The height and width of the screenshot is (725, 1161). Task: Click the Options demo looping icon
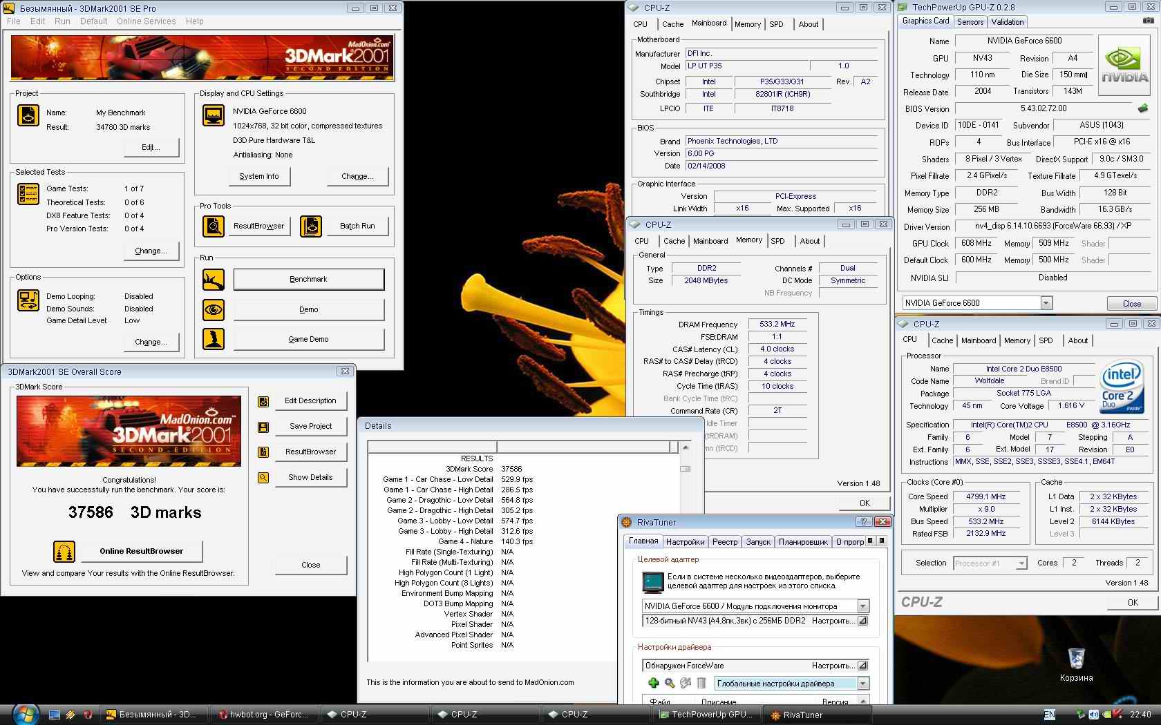(x=28, y=300)
